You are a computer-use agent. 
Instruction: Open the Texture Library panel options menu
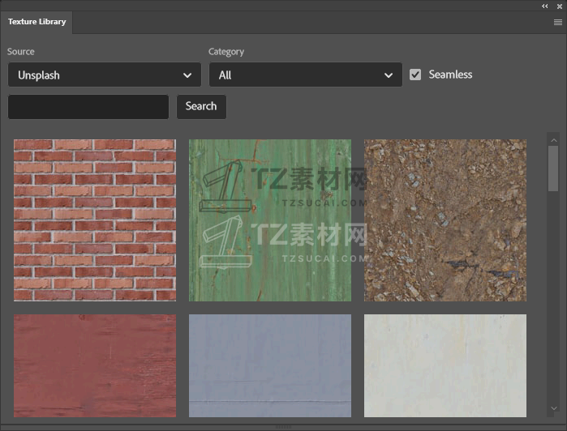coord(558,23)
